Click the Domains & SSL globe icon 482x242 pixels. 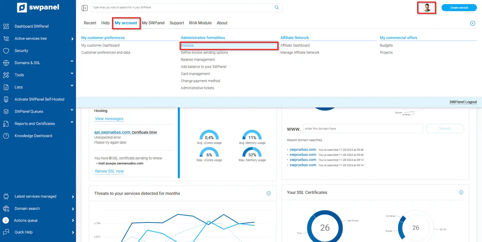pyautogui.click(x=6, y=63)
